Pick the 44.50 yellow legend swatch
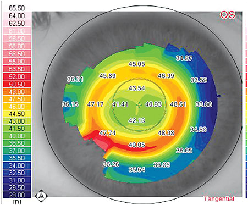Viewport: 248px width, 205px height. [17, 114]
